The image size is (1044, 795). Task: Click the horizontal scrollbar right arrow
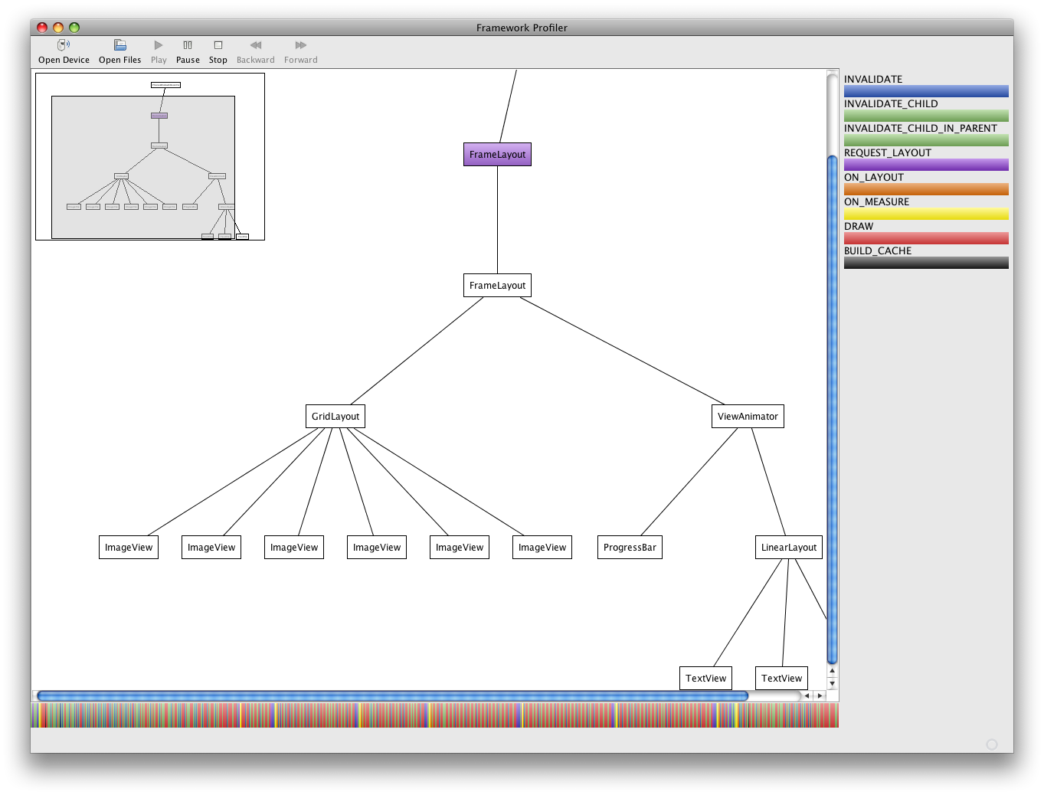[820, 696]
